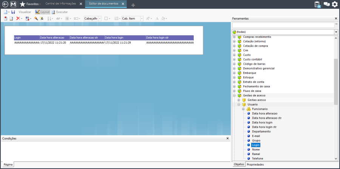Select E-mail field in tree
The height and width of the screenshot is (169, 340).
tap(256, 136)
